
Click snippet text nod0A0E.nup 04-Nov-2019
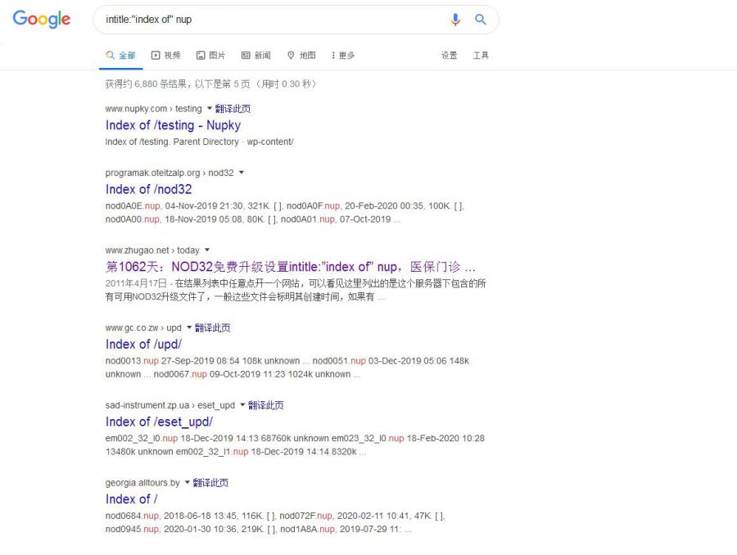pyautogui.click(x=174, y=205)
